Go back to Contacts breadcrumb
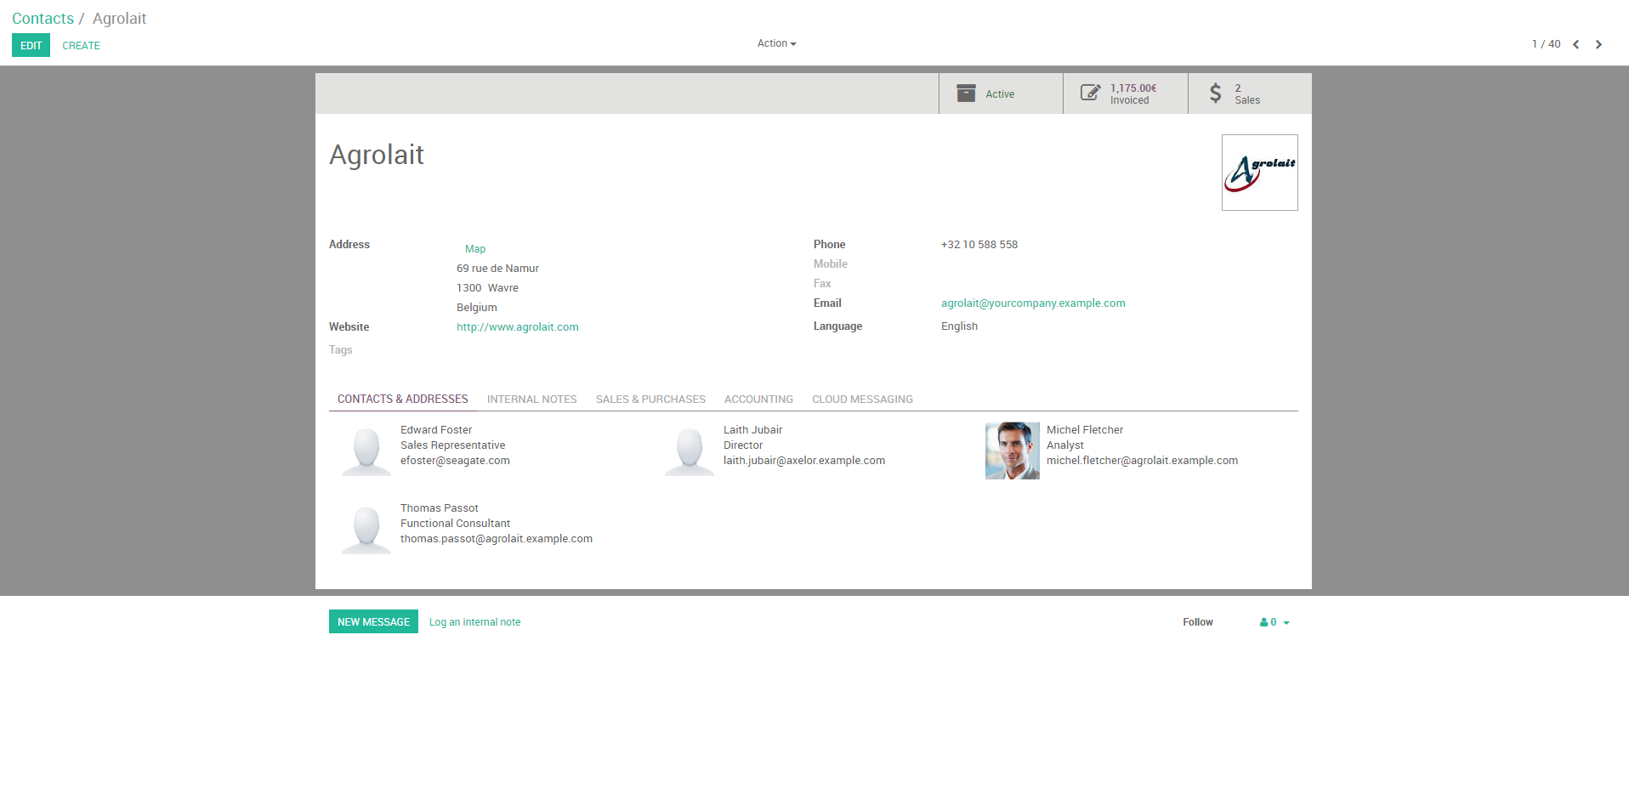 (43, 19)
